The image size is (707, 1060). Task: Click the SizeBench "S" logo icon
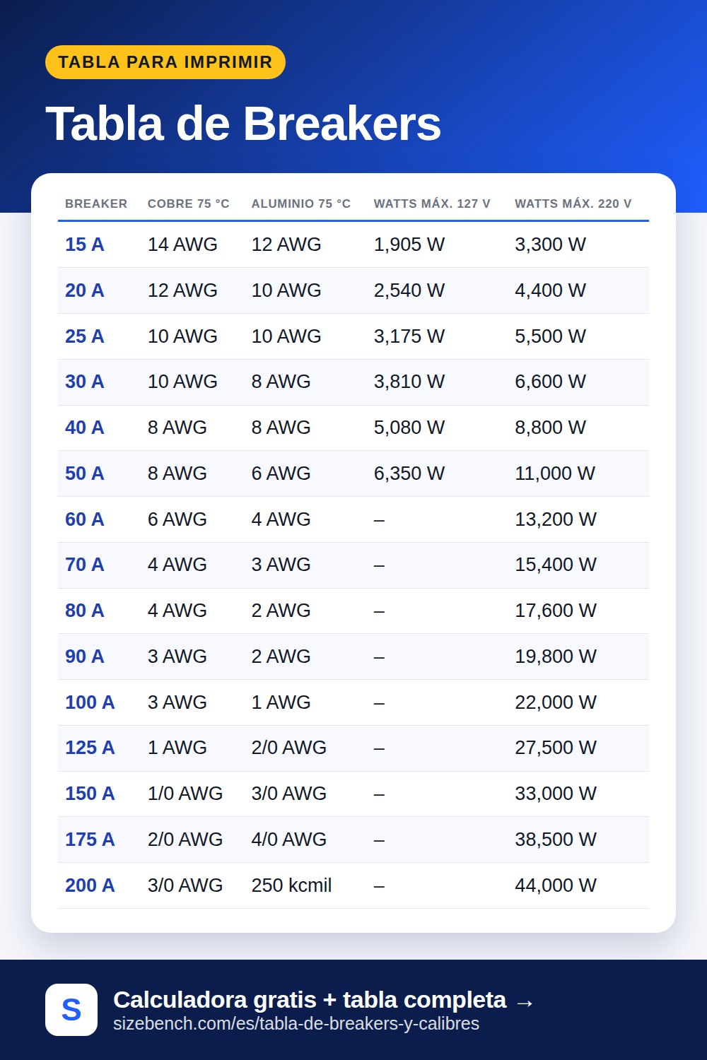71,1010
